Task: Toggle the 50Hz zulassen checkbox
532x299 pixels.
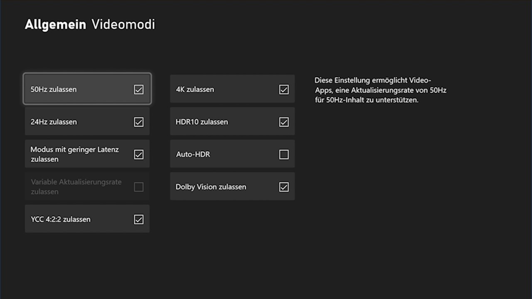Action: click(138, 89)
